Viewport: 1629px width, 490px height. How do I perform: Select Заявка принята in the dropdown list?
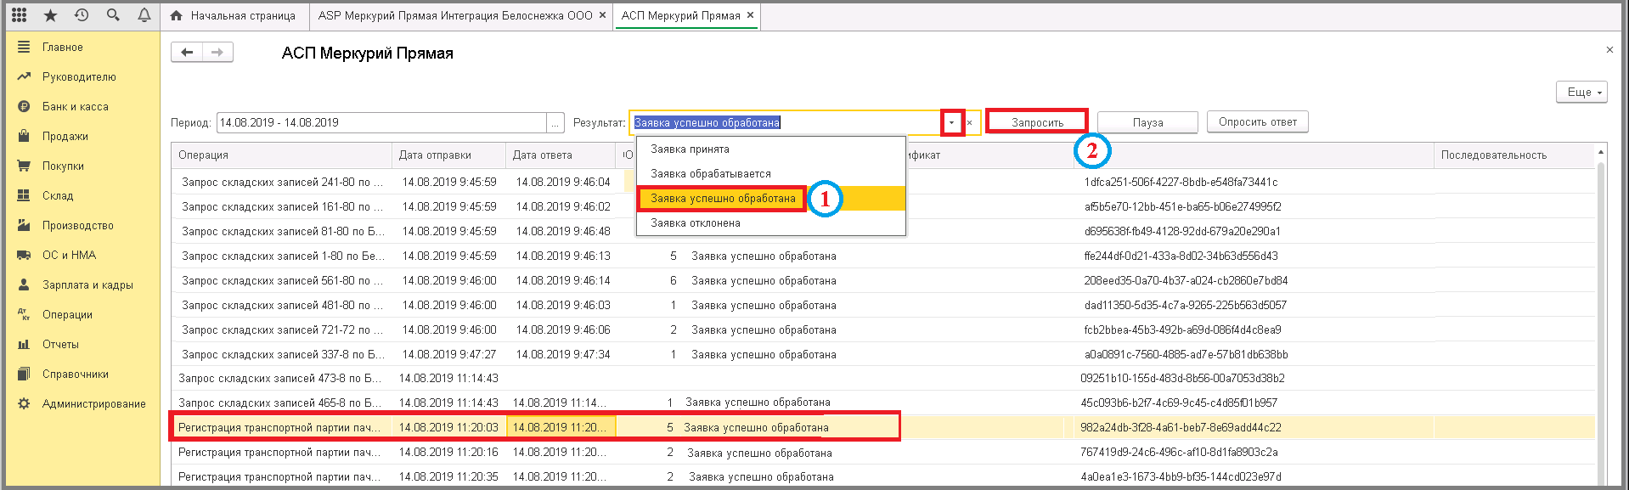pyautogui.click(x=771, y=149)
